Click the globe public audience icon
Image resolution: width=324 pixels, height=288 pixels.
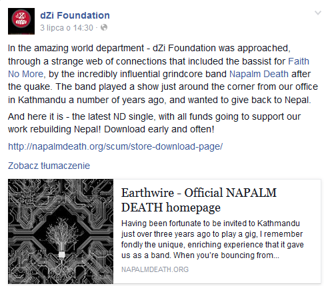pos(104,27)
